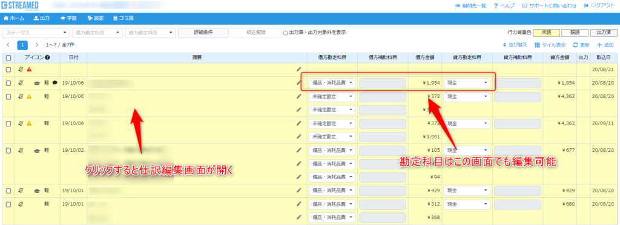
Task: Go to ホーム in the navigation bar
Action: (14, 18)
